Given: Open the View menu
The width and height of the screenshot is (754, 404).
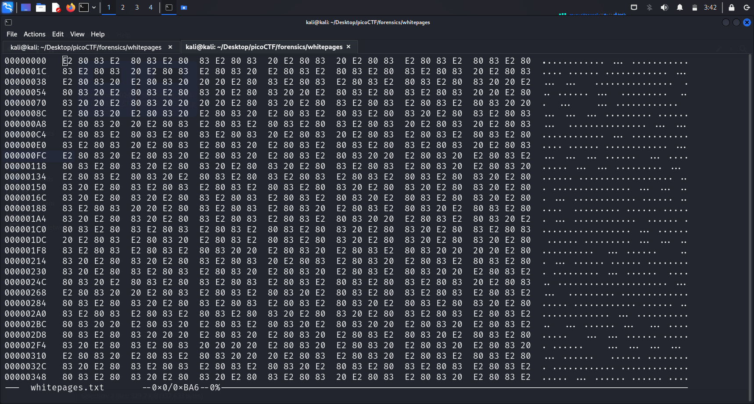Looking at the screenshot, I should coord(77,34).
